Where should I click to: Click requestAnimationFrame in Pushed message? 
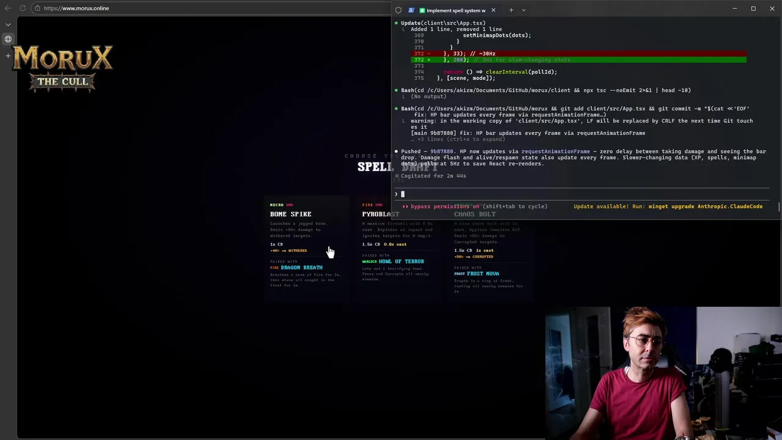click(x=555, y=152)
